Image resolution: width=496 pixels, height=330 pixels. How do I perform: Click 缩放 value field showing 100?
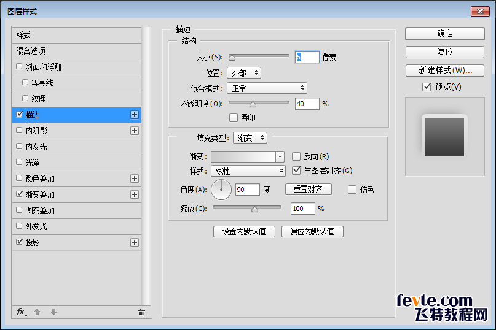pos(303,209)
